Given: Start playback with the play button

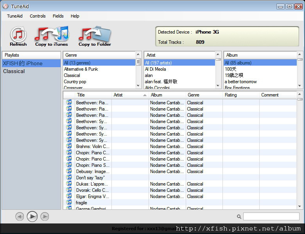Looking at the screenshot, I should coord(32,216).
